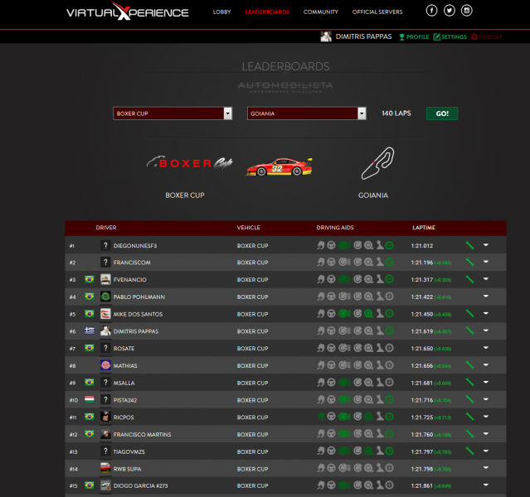Click the Hungarian flag next to PISTA242
Screen dimensions: 530x497
coord(90,399)
